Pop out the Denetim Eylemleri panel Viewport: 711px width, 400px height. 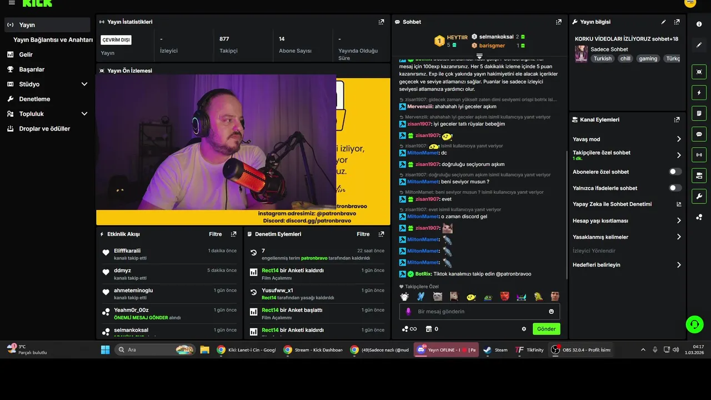(x=381, y=234)
